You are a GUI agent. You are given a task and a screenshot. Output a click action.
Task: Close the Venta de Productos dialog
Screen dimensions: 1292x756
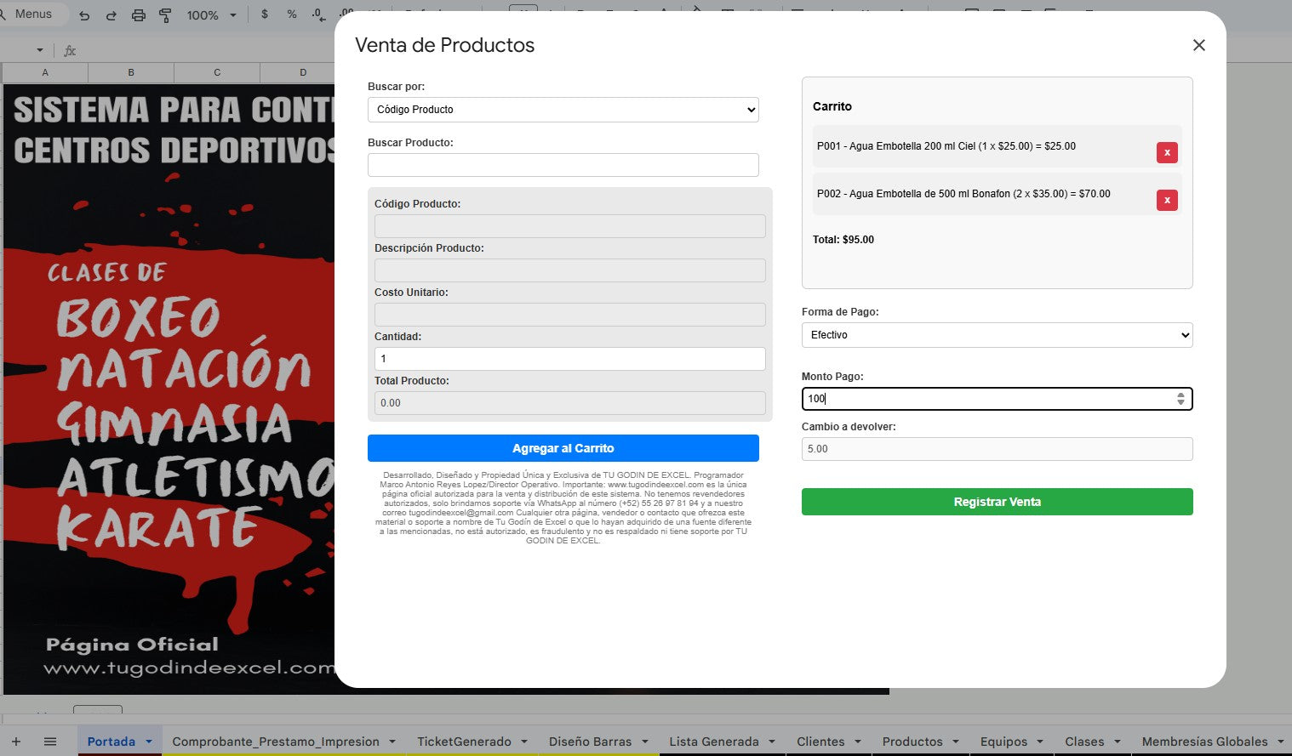tap(1199, 45)
